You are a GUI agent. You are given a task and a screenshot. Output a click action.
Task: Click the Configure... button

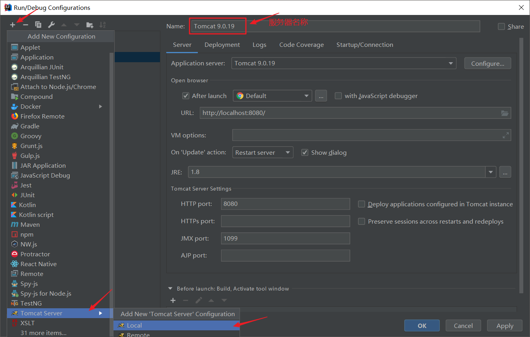pyautogui.click(x=487, y=63)
